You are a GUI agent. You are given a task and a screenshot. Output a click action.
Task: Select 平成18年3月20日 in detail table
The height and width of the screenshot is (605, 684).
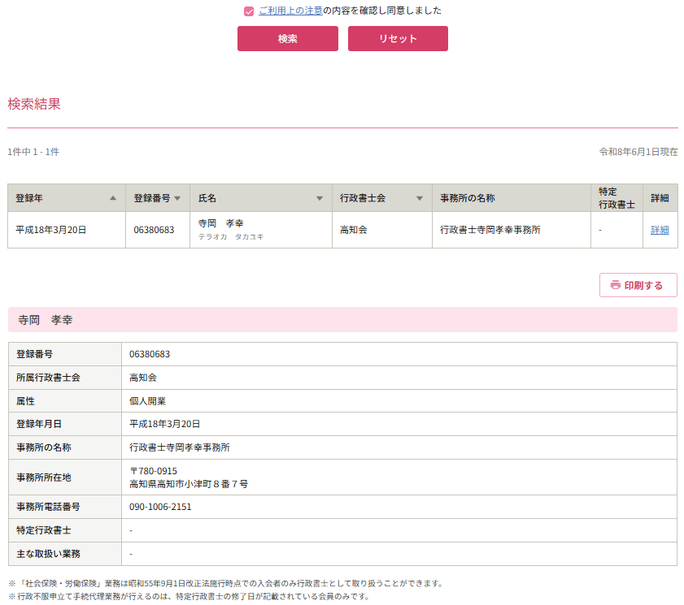(x=164, y=424)
